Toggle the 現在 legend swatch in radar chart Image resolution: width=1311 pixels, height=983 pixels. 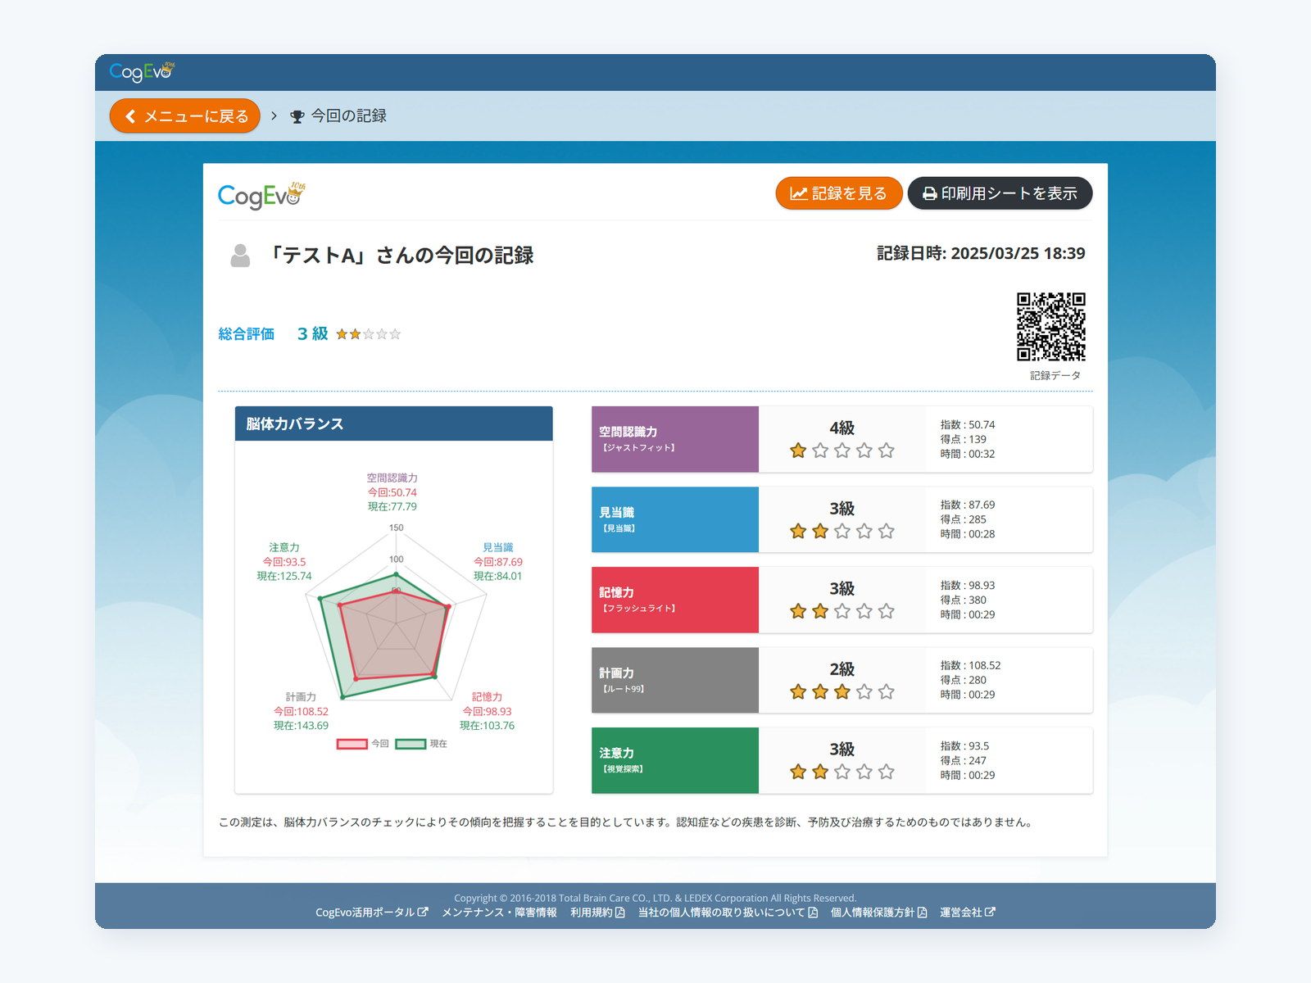pos(411,744)
